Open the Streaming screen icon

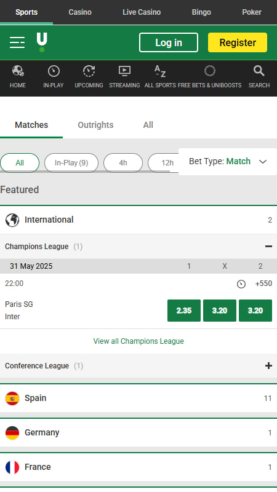coord(124,71)
